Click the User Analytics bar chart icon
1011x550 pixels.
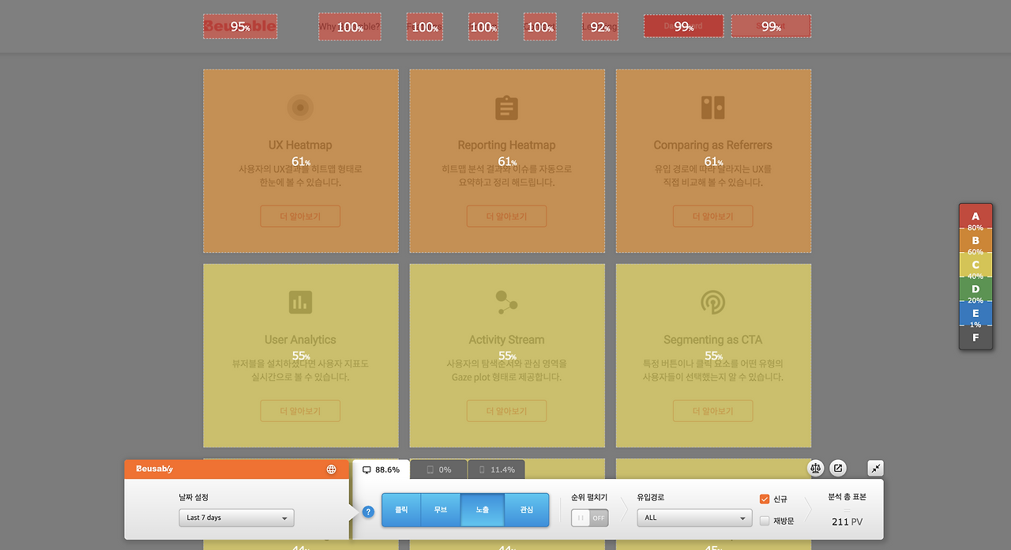point(300,302)
